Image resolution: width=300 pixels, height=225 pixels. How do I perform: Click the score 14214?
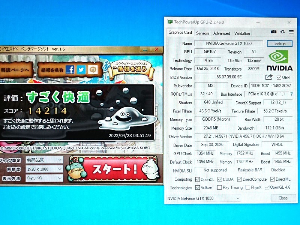(48, 111)
